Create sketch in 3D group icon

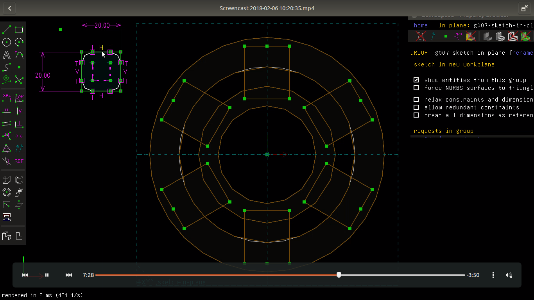coord(19,205)
